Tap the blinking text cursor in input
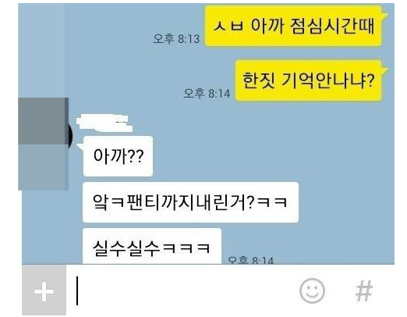Viewport: 407px width, 317px height. pyautogui.click(x=77, y=290)
